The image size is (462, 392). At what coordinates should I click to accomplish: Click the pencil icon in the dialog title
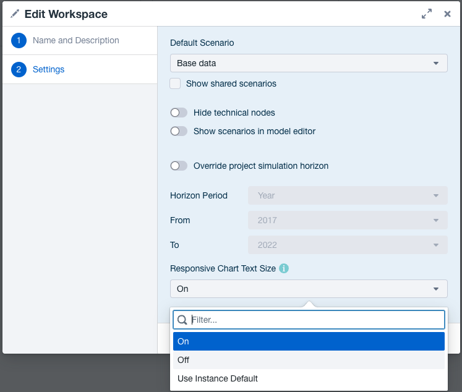(x=15, y=14)
